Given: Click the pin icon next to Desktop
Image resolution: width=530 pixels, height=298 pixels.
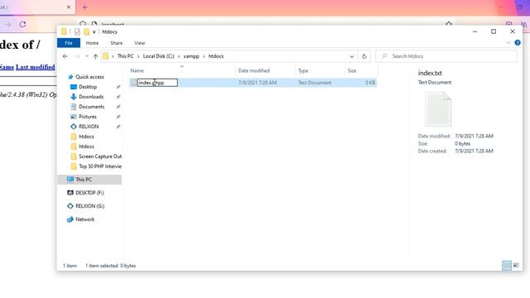Looking at the screenshot, I should click(x=118, y=87).
